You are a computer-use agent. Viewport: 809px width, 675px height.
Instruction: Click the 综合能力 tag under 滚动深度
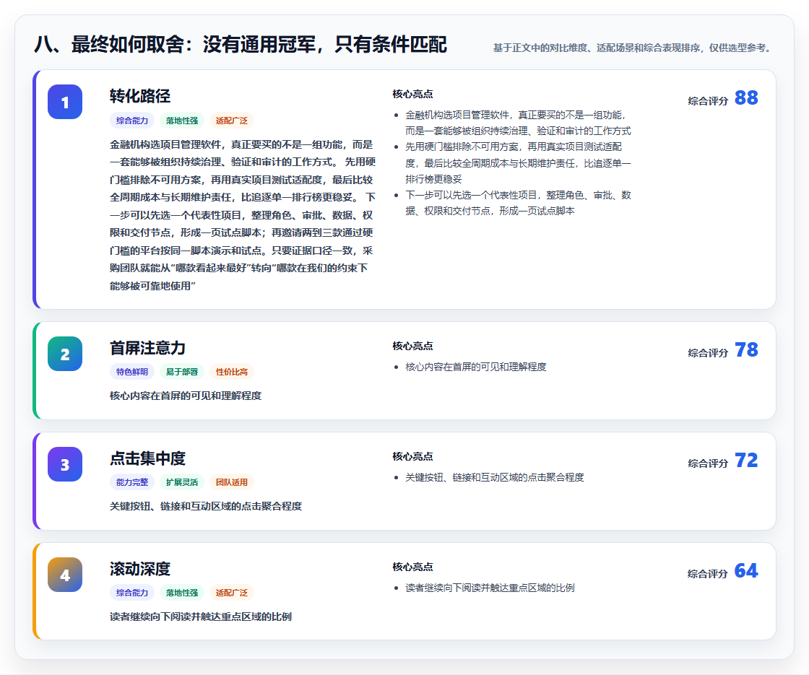tap(132, 593)
